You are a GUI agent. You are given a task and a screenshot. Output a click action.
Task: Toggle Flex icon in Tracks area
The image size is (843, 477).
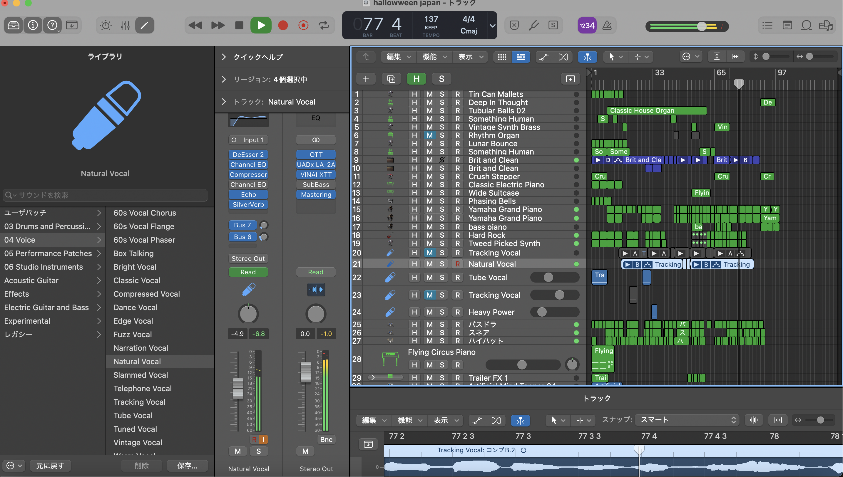[x=563, y=57]
